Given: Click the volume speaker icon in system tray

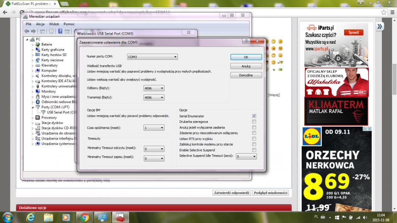Looking at the screenshot, I should [365, 217].
